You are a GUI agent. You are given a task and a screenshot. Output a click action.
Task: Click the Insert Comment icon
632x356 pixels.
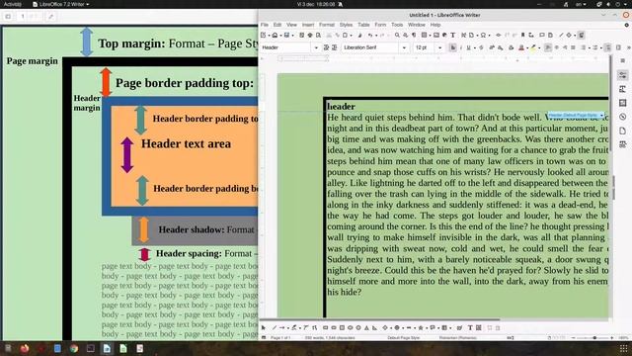[x=542, y=36]
